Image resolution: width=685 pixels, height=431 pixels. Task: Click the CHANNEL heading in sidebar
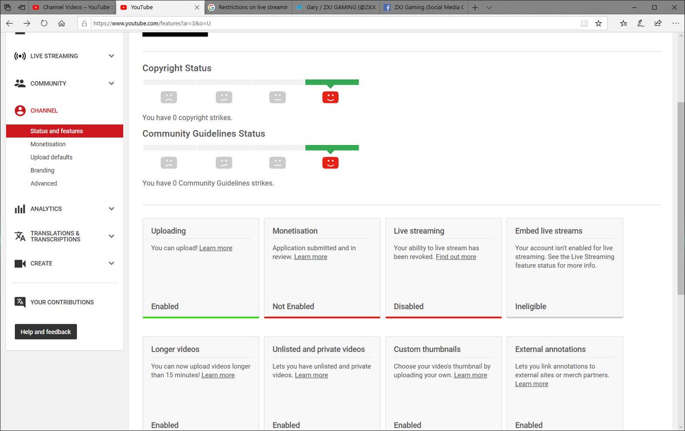[x=44, y=111]
